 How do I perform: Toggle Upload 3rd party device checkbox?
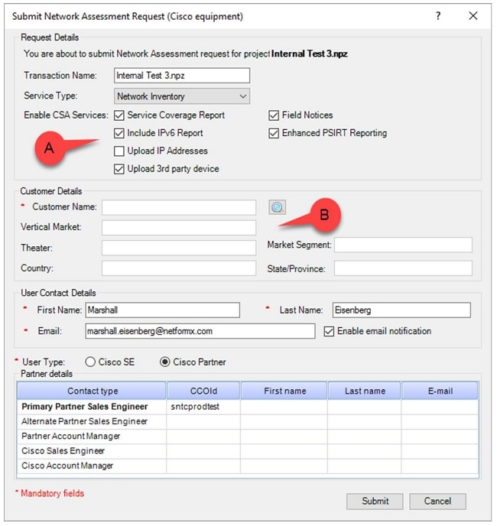pos(119,169)
